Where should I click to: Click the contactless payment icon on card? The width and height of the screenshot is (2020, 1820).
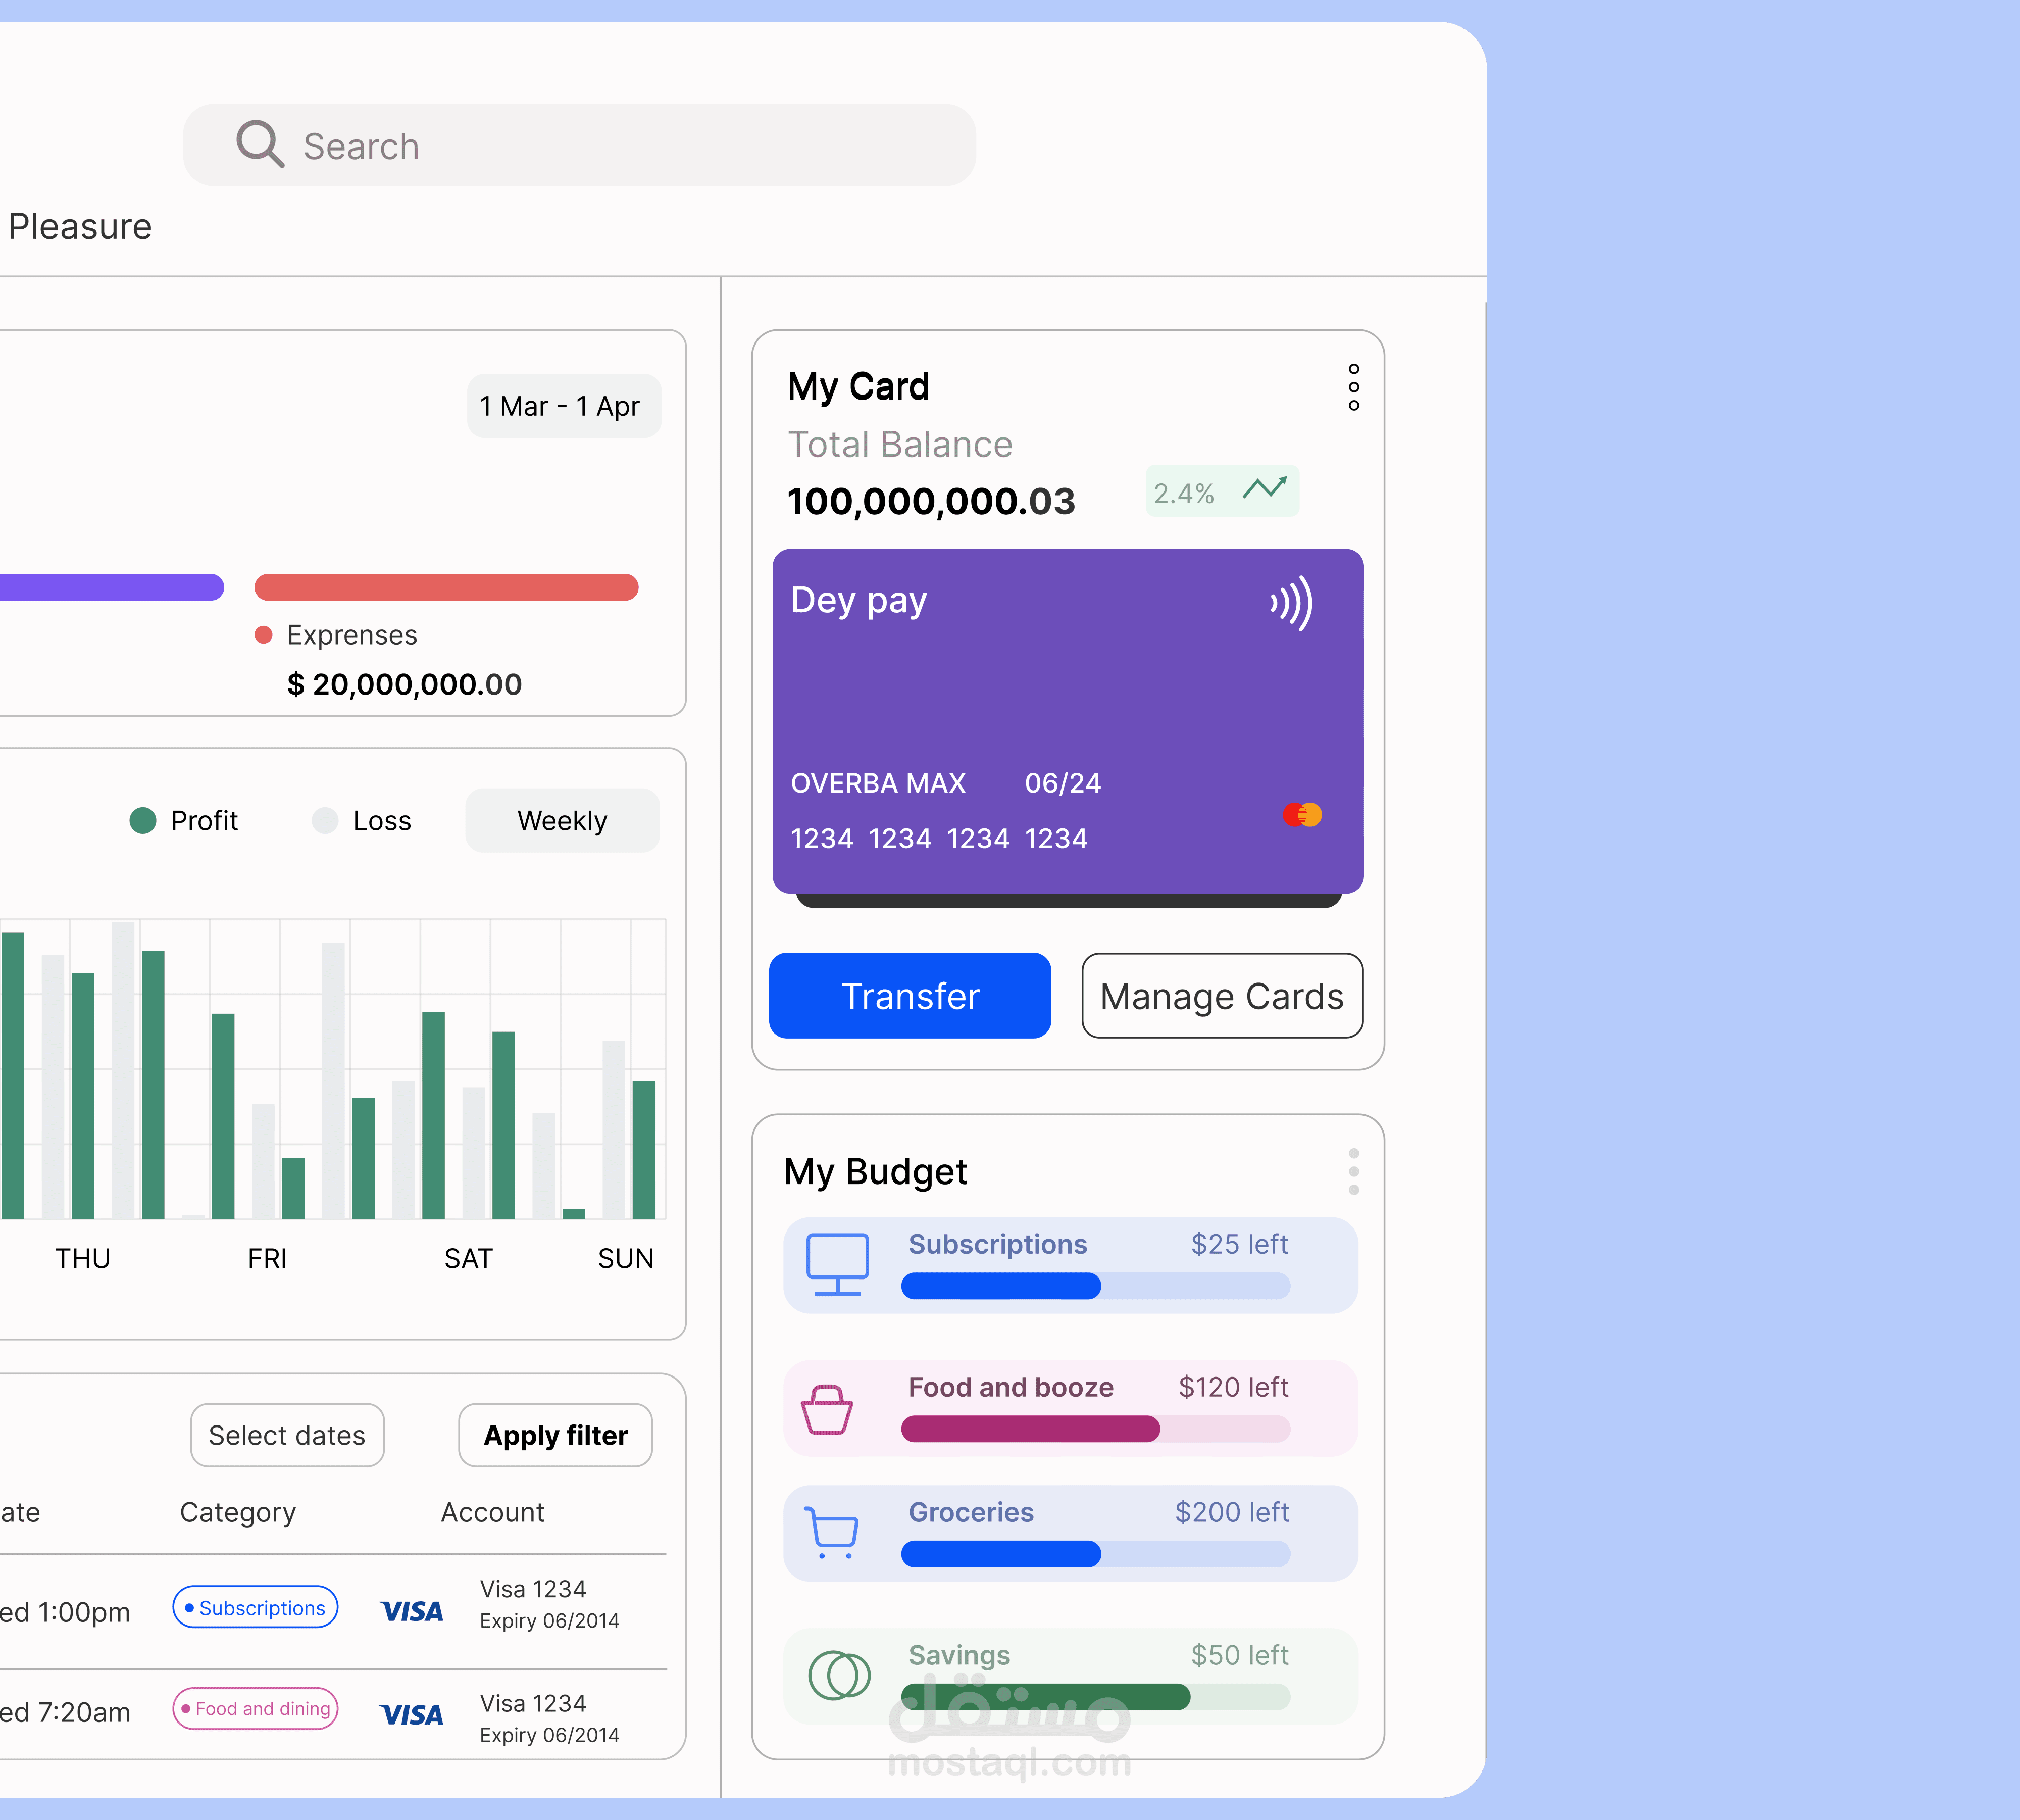click(1292, 603)
